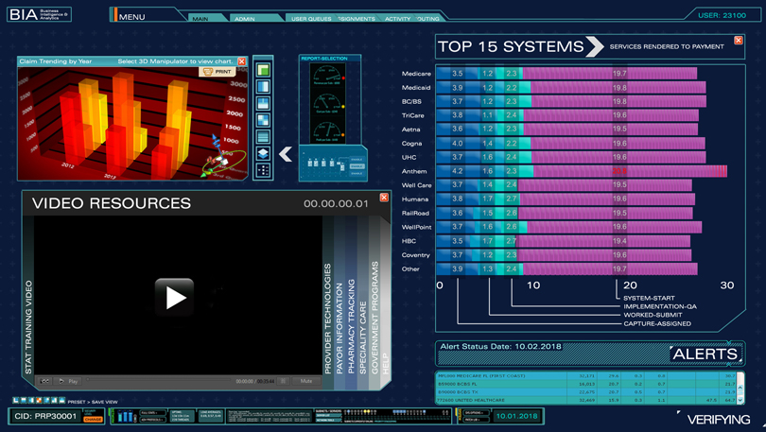Click the stacked layers icon

pyautogui.click(x=263, y=153)
